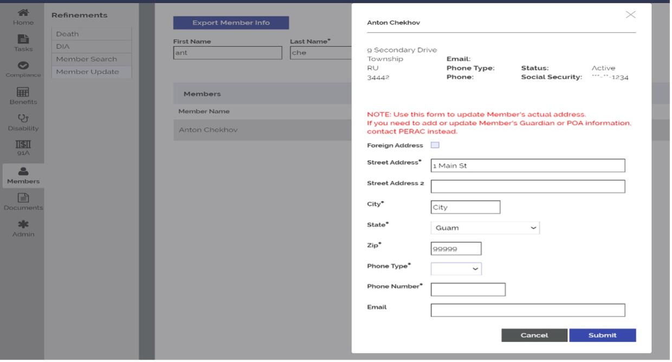Go to Tasks in the sidebar
The width and height of the screenshot is (672, 362).
[23, 40]
